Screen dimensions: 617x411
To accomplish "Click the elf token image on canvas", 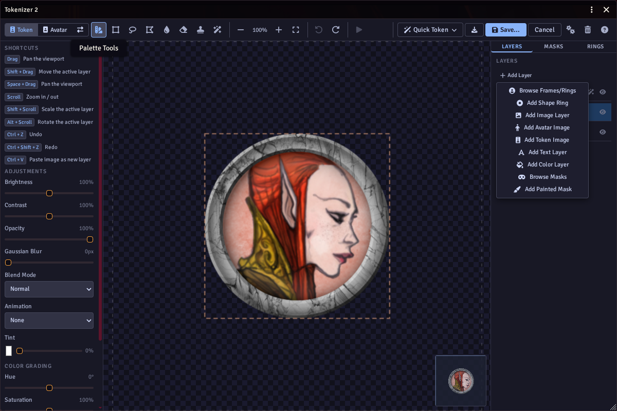I will [x=297, y=226].
